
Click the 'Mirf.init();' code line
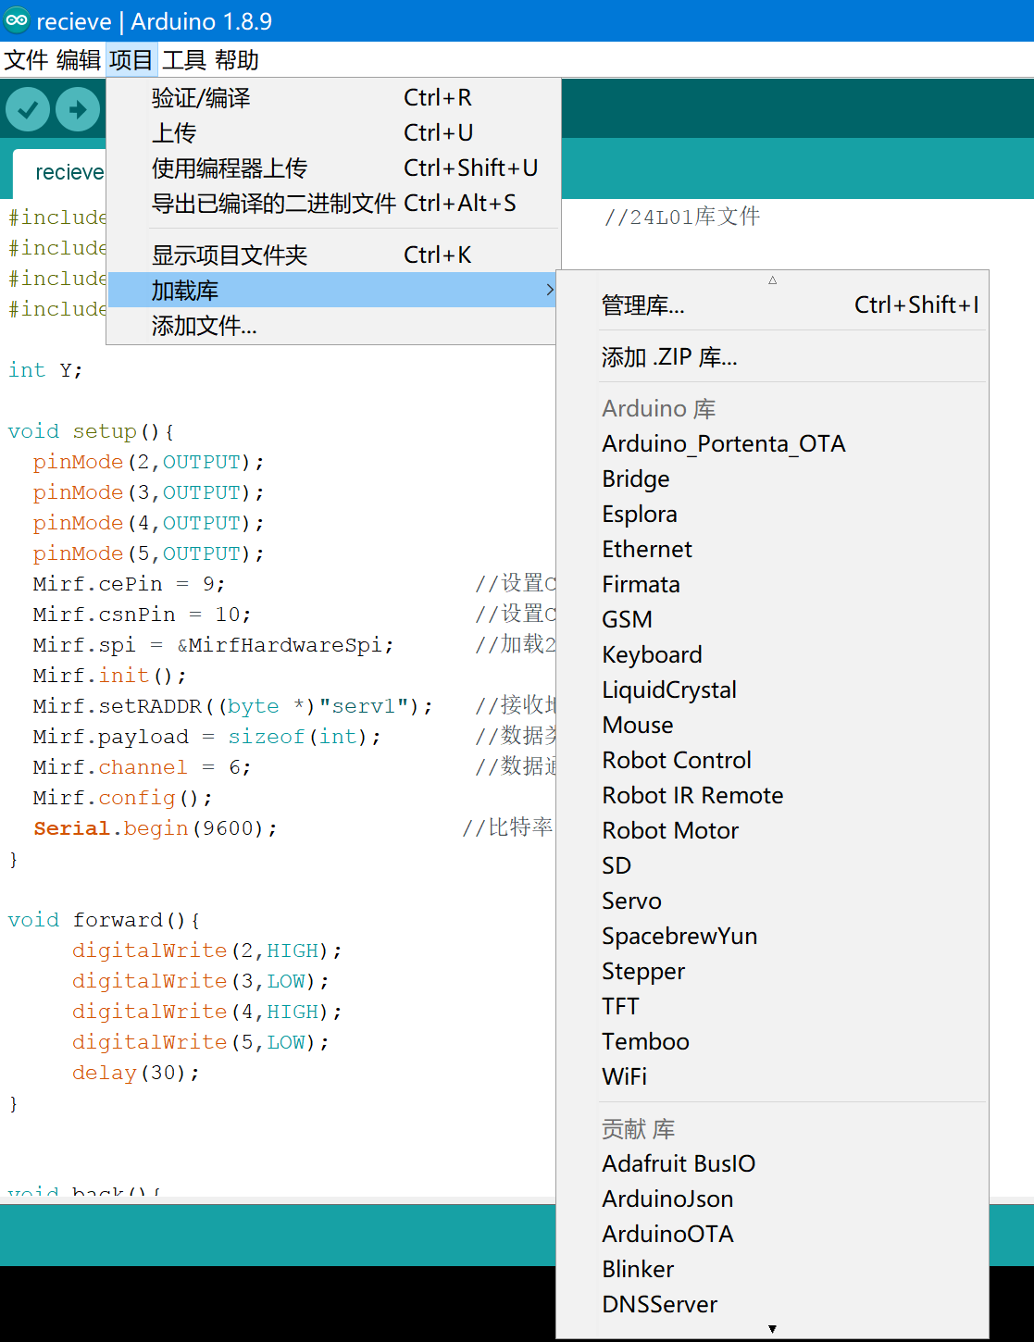[109, 676]
